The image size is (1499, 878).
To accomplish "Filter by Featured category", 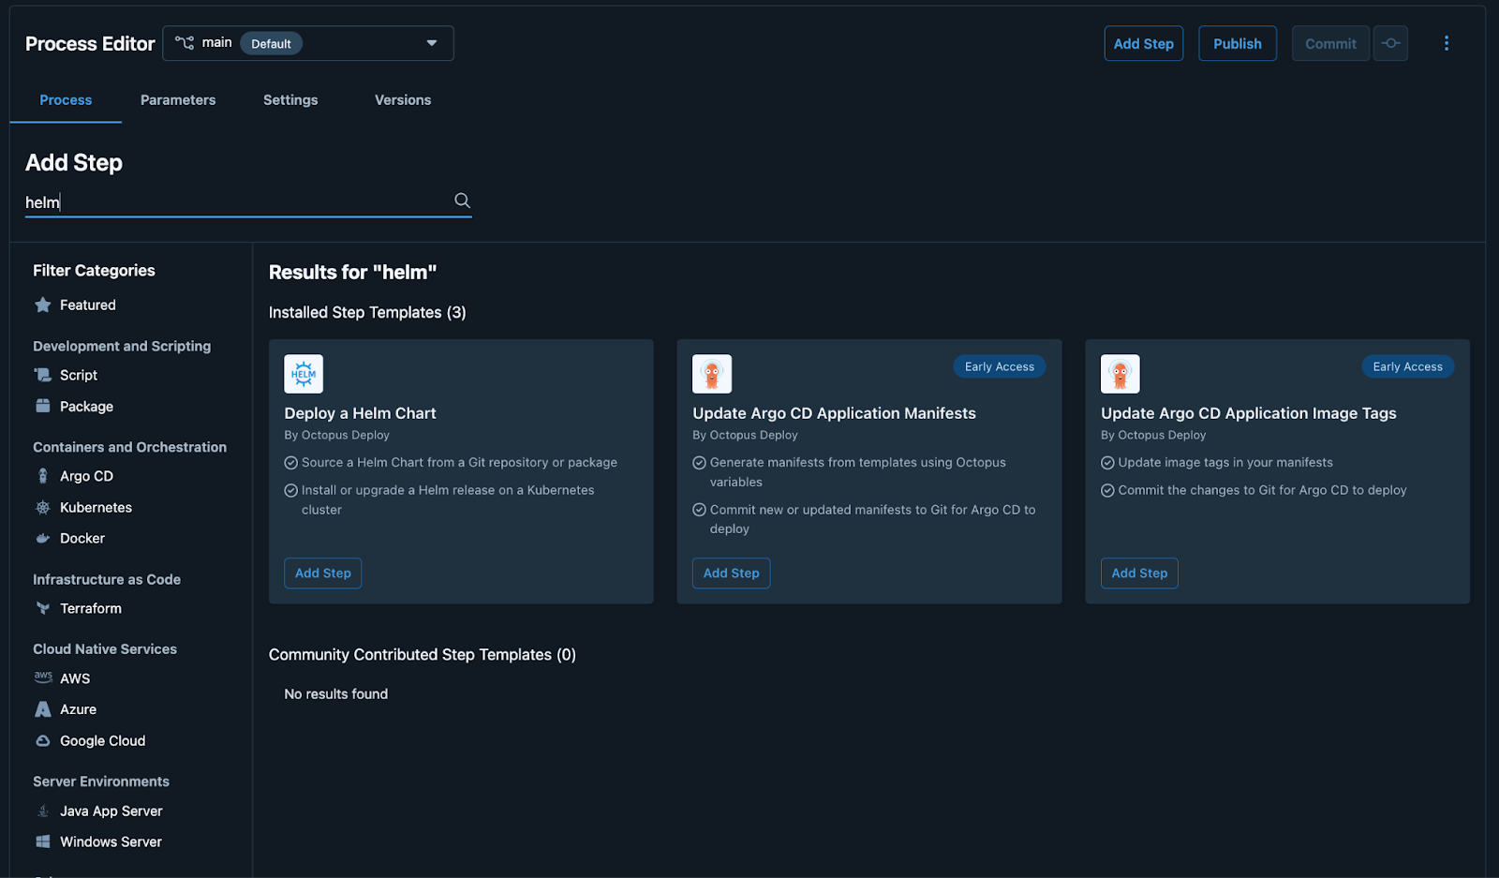I will 88,305.
